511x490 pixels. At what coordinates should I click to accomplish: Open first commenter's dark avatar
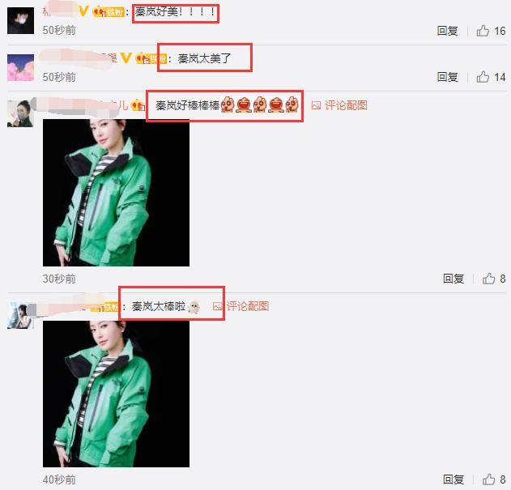20,20
